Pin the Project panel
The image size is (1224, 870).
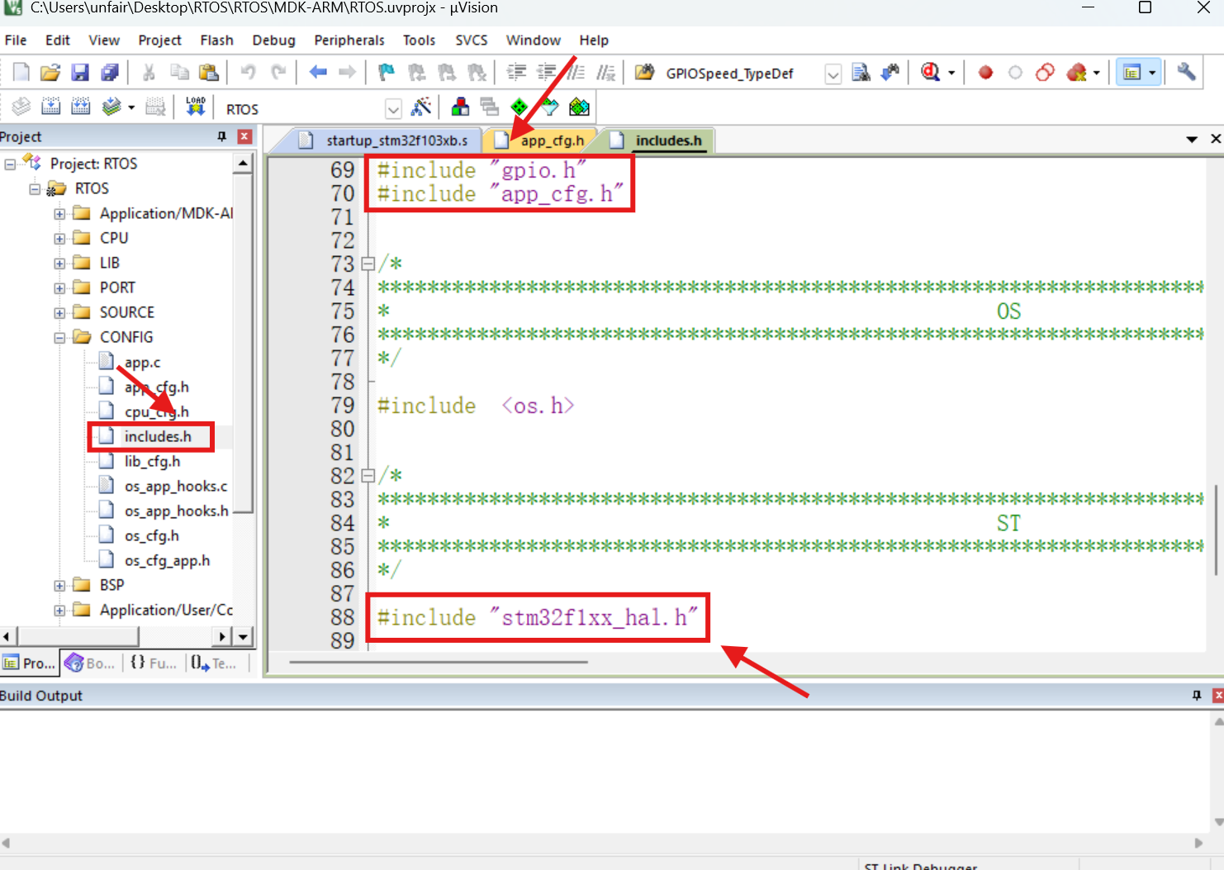[x=221, y=137]
